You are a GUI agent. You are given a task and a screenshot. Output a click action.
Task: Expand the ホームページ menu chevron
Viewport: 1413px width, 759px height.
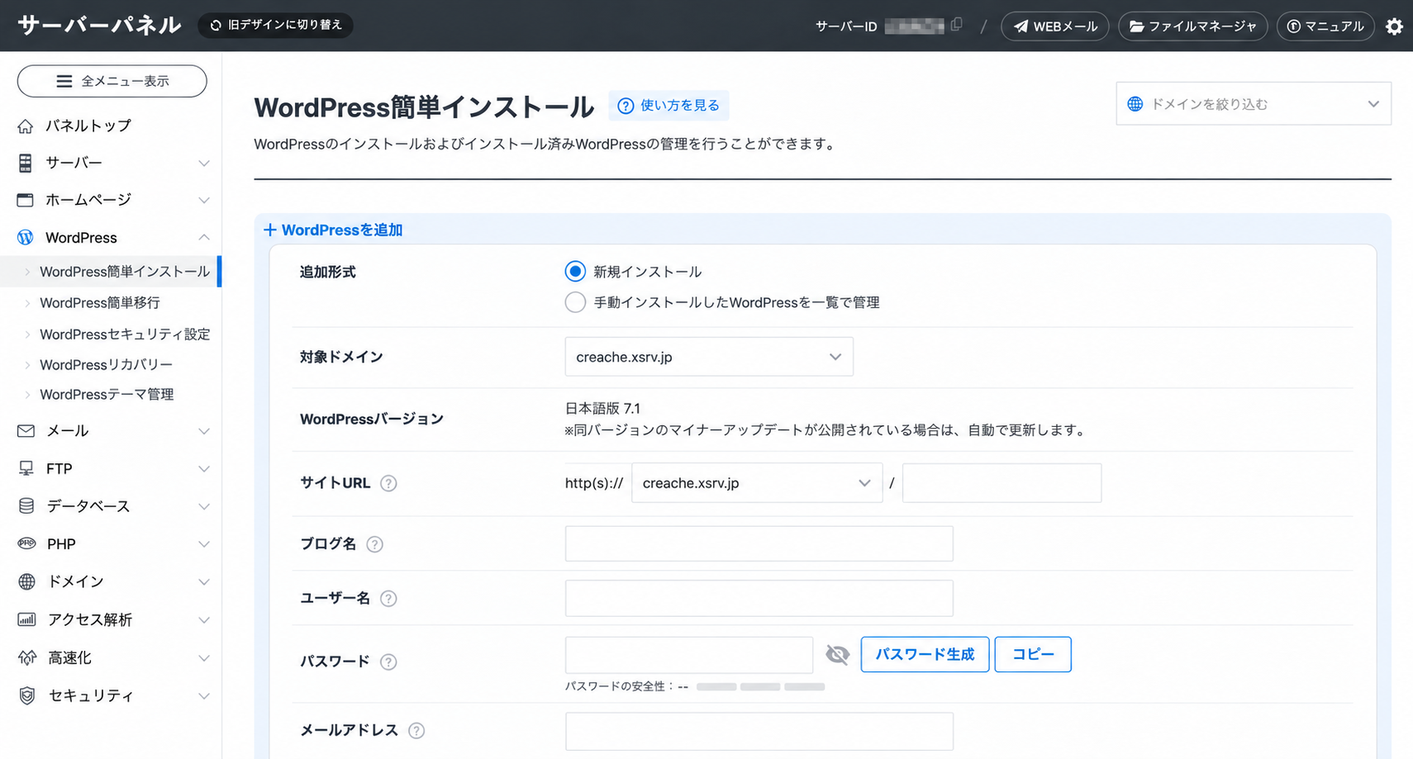tap(203, 200)
